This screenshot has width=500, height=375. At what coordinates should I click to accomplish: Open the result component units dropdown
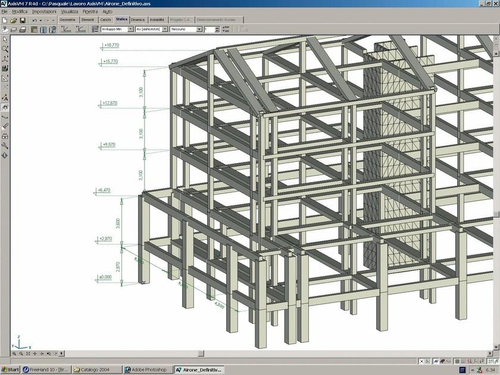(x=165, y=29)
